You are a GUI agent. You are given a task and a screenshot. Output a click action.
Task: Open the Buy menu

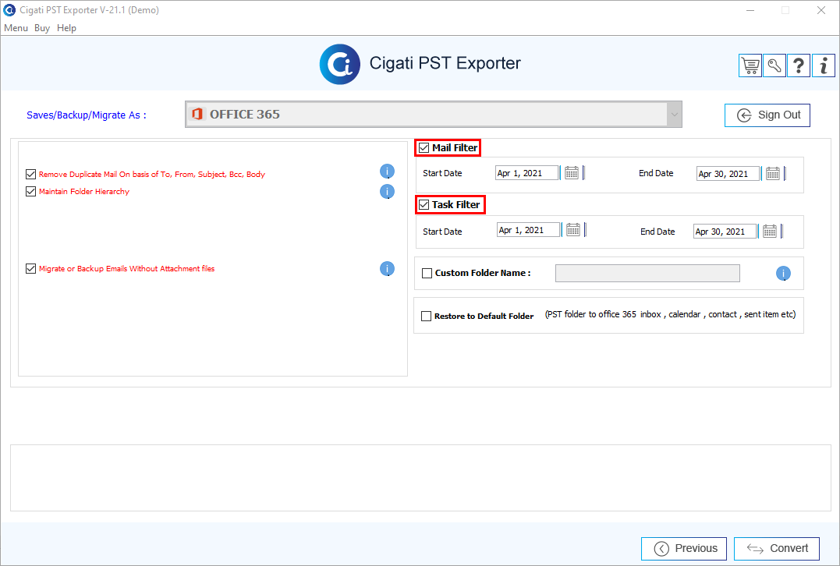click(x=42, y=28)
